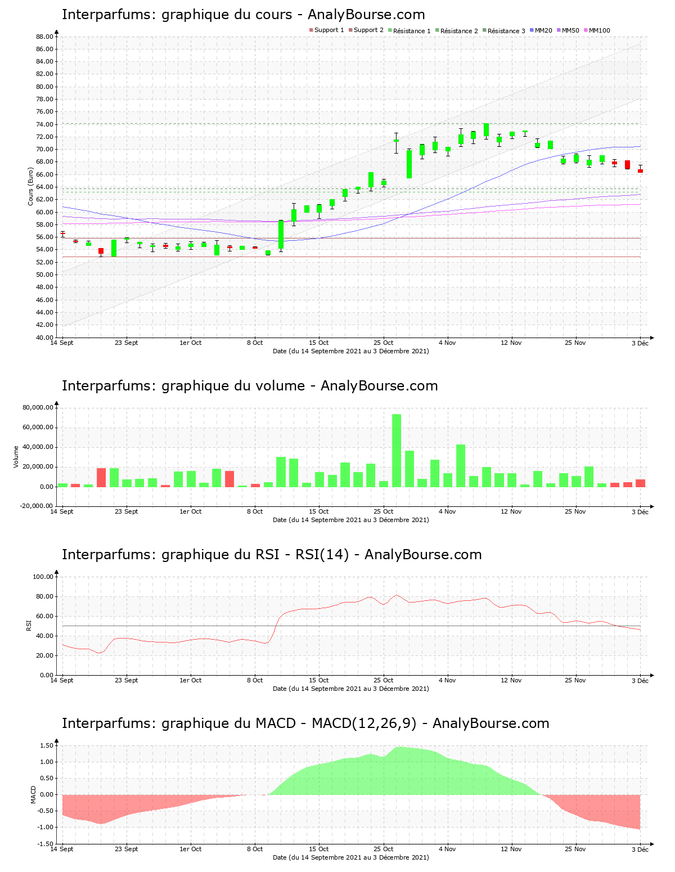Click the 74.00 value on price axis
Screen dimensions: 675x872
coord(44,124)
